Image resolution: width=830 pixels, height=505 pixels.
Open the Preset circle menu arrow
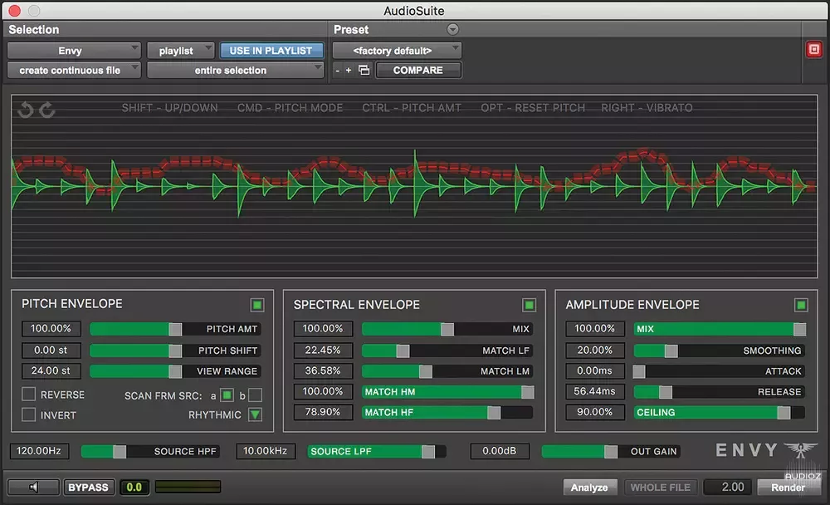[x=452, y=29]
